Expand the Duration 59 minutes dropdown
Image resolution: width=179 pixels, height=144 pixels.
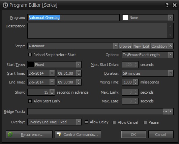click(x=171, y=73)
